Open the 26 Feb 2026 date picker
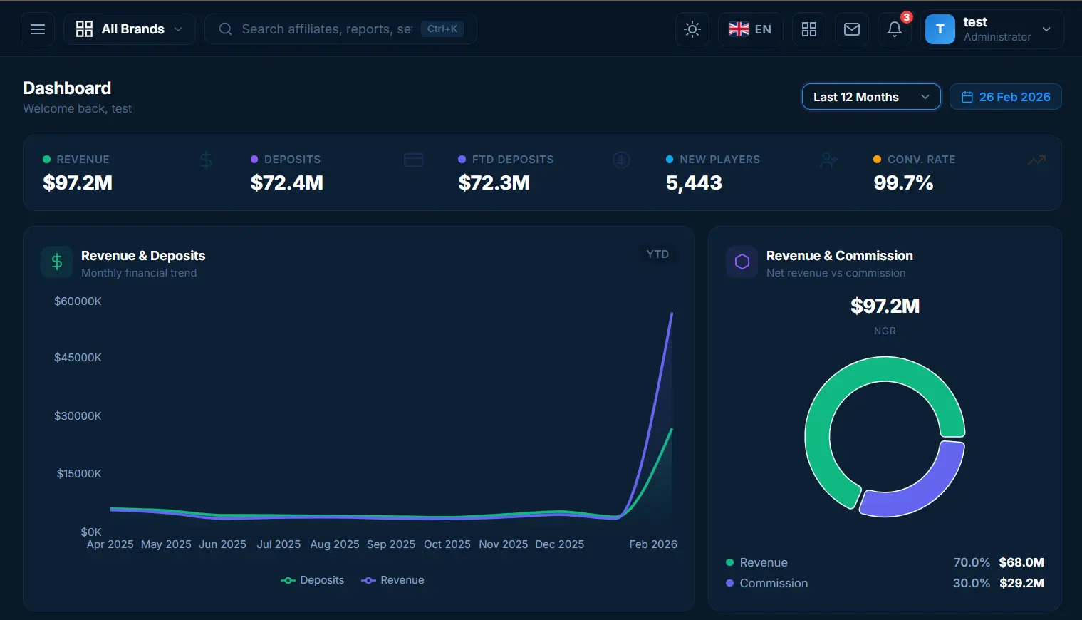Image resolution: width=1082 pixels, height=620 pixels. [x=1005, y=96]
